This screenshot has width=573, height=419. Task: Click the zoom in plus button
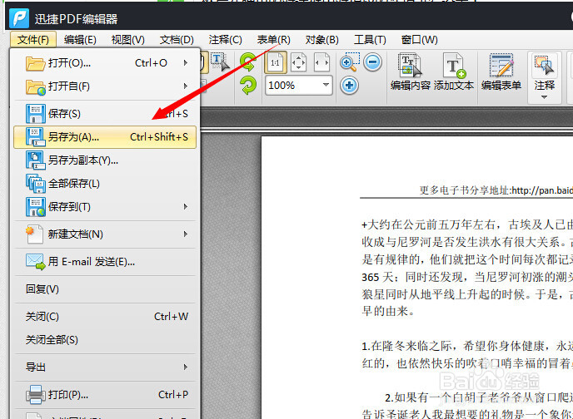[x=349, y=86]
